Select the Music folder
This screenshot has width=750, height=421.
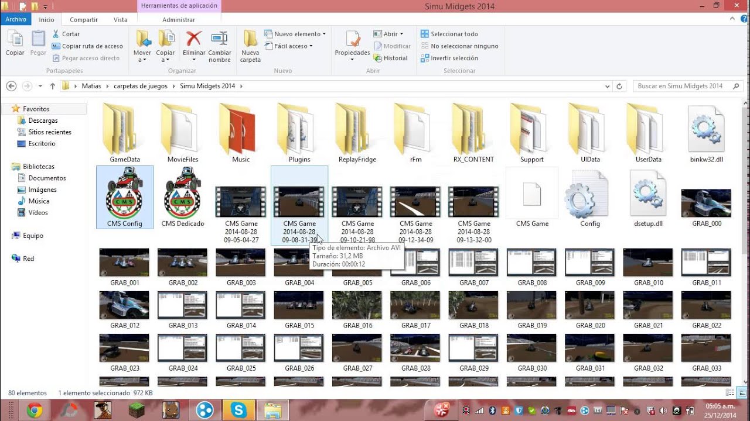(x=241, y=133)
